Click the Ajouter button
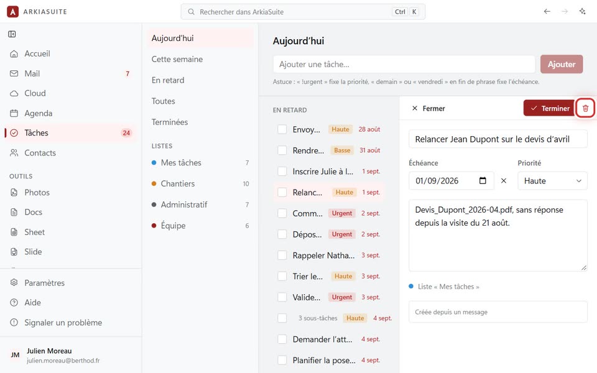The height and width of the screenshot is (373, 597). (562, 64)
